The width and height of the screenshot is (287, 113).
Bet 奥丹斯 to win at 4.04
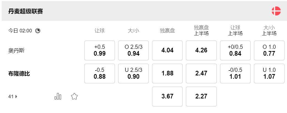point(167,50)
